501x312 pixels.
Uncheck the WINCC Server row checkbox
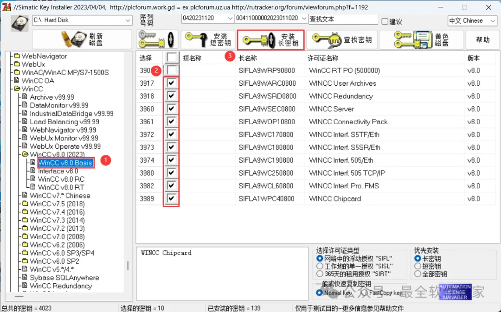click(x=172, y=108)
